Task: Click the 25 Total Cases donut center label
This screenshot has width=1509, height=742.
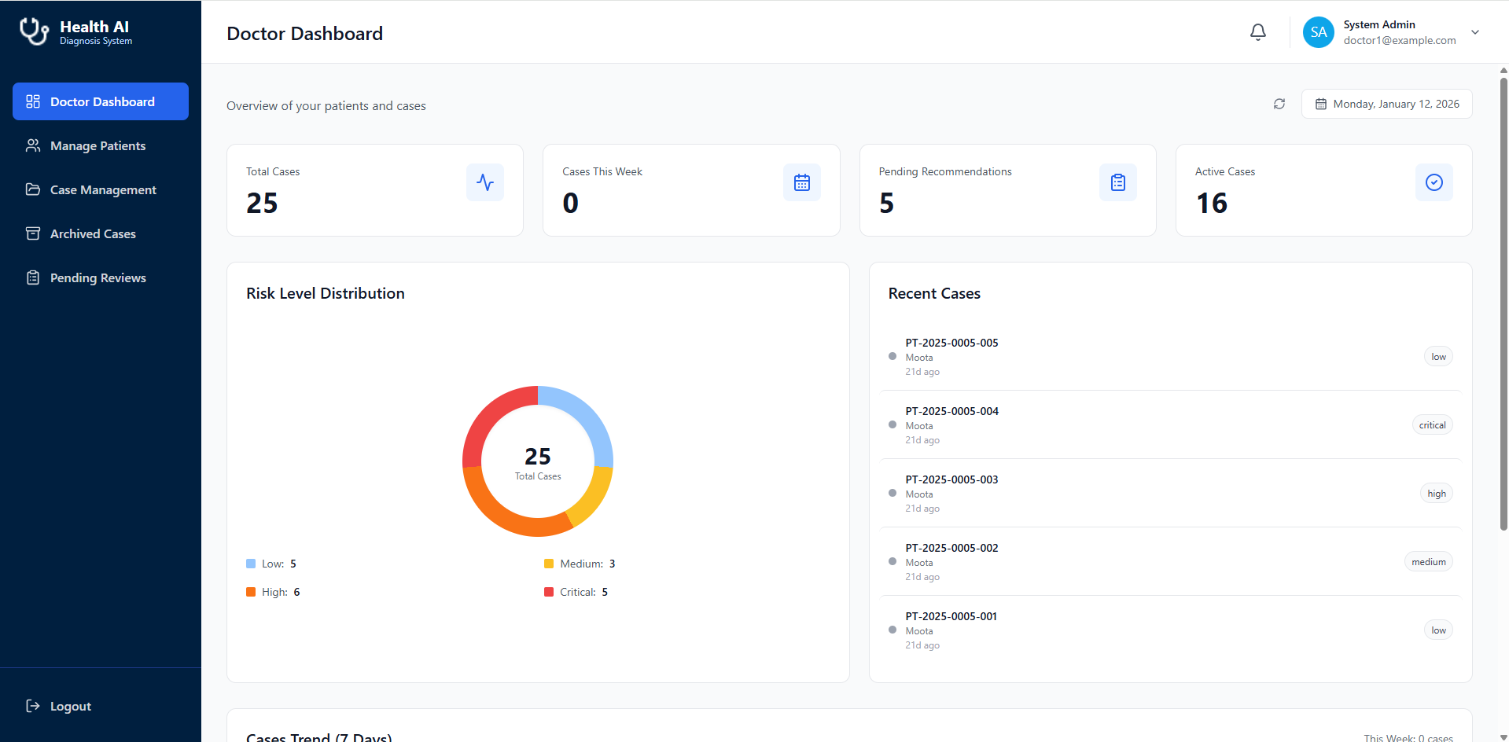Action: [x=538, y=463]
